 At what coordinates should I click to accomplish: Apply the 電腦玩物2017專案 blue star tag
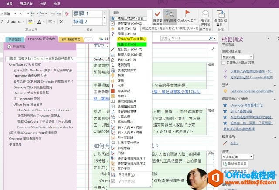(129, 18)
